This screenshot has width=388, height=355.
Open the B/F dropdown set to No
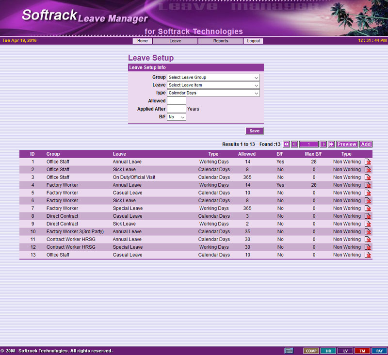pyautogui.click(x=177, y=117)
